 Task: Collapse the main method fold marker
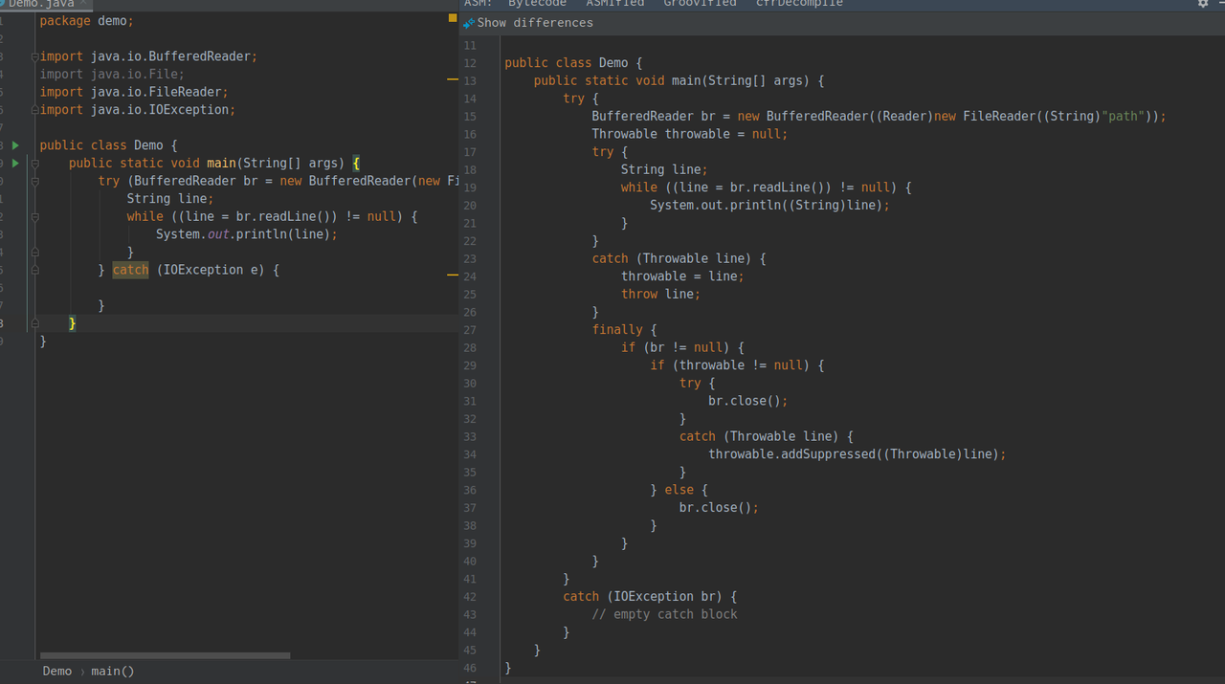coord(35,164)
